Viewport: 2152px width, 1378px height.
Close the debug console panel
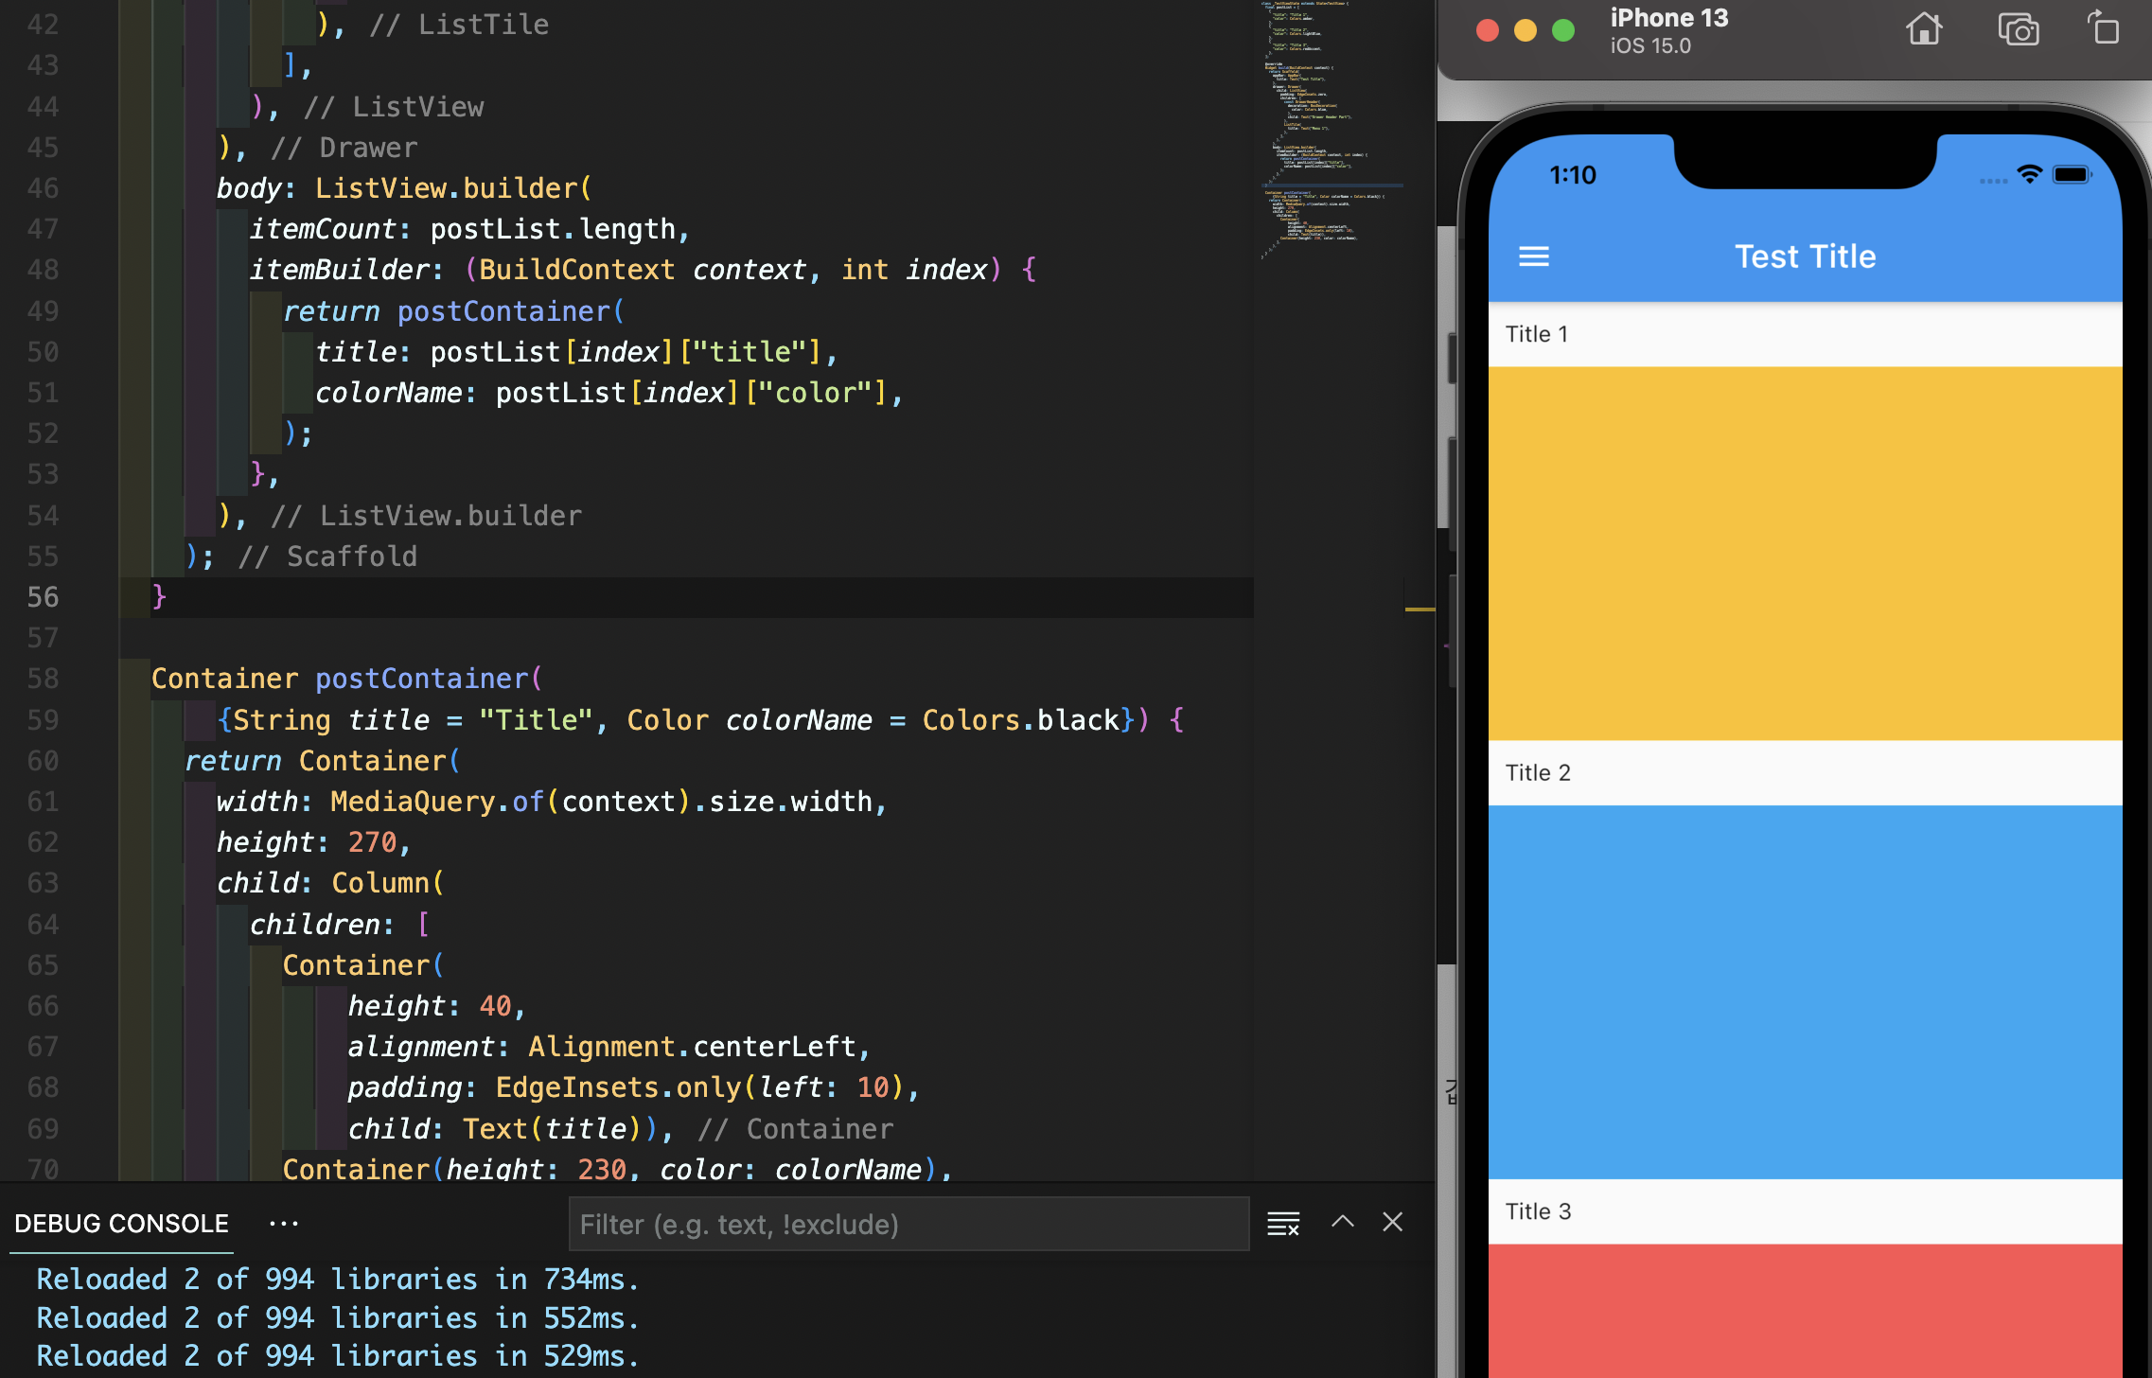(1392, 1222)
